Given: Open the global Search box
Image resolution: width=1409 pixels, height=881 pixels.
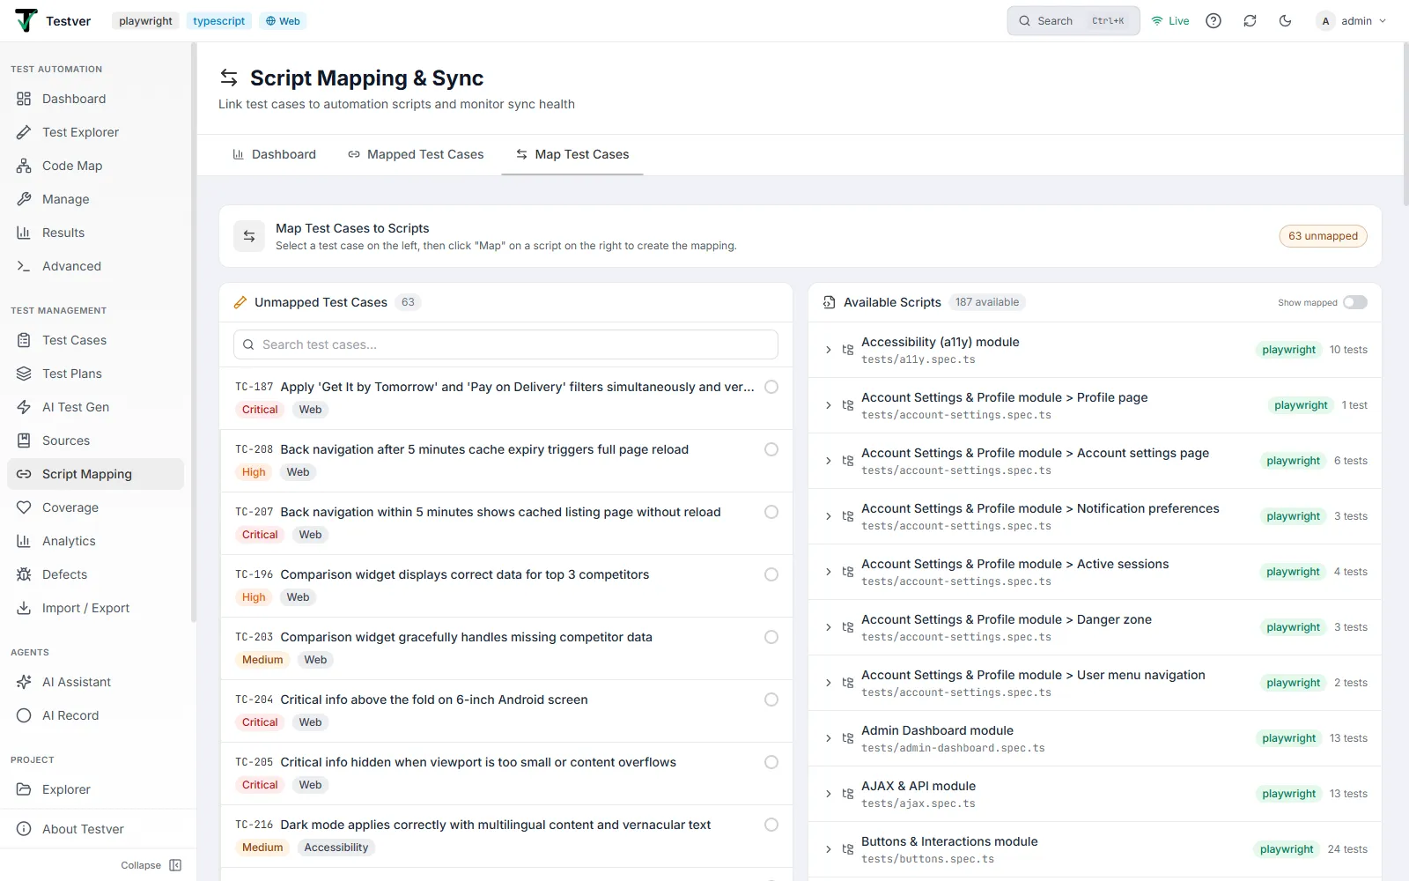Looking at the screenshot, I should pyautogui.click(x=1073, y=21).
